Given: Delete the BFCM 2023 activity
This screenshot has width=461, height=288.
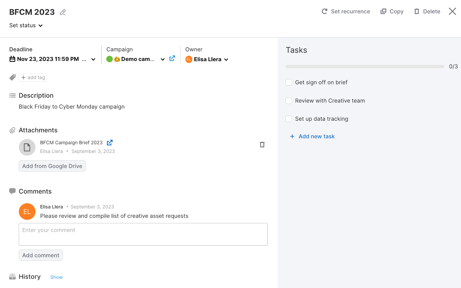Looking at the screenshot, I should 427,12.
